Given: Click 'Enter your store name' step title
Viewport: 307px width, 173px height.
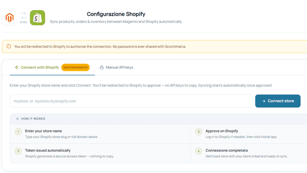Looking at the screenshot, I should click(x=43, y=131).
